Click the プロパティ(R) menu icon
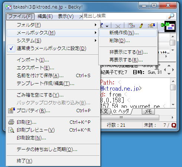This screenshot has height=167, width=182. coord(12,110)
